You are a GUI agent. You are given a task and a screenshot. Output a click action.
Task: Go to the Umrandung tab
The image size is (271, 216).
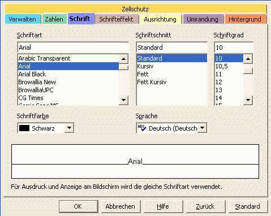click(203, 19)
